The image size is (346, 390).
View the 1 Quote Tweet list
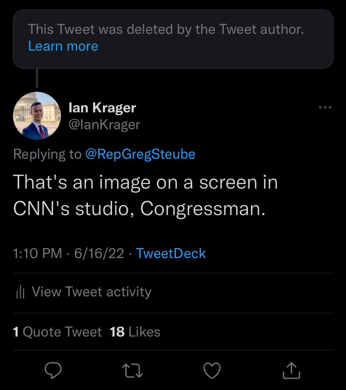57,332
